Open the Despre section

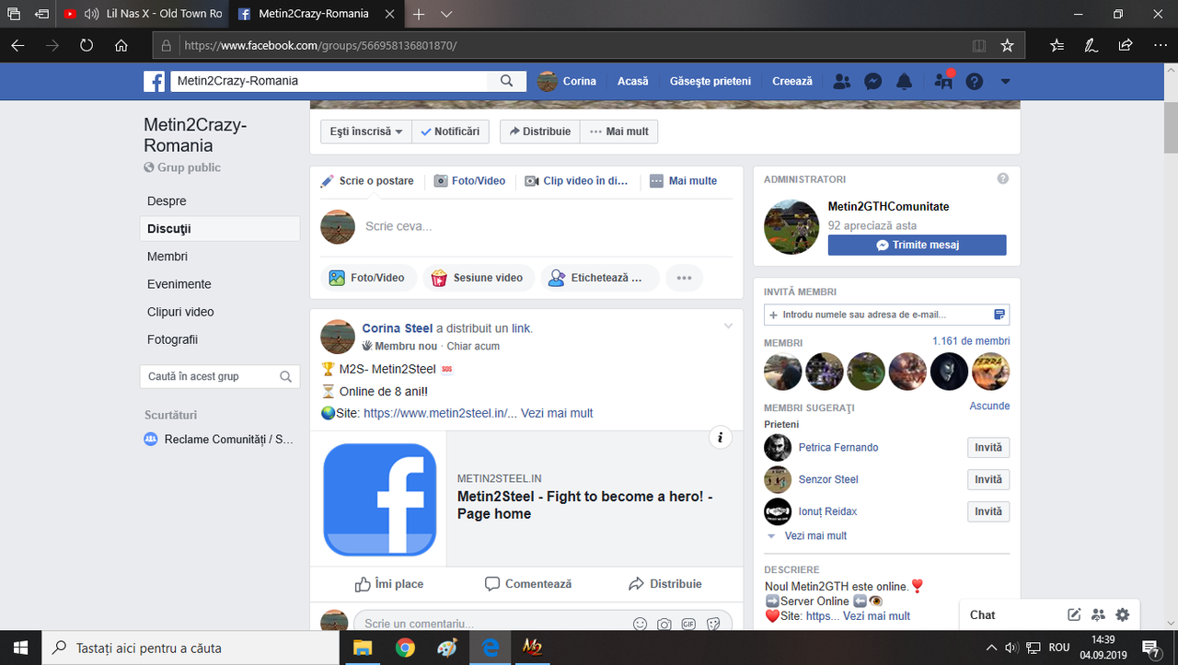coord(167,201)
